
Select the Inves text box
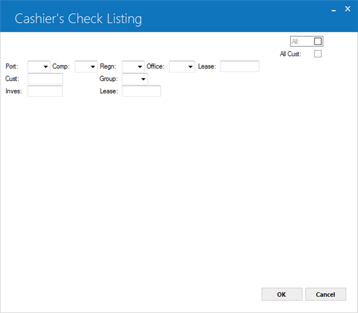click(45, 91)
